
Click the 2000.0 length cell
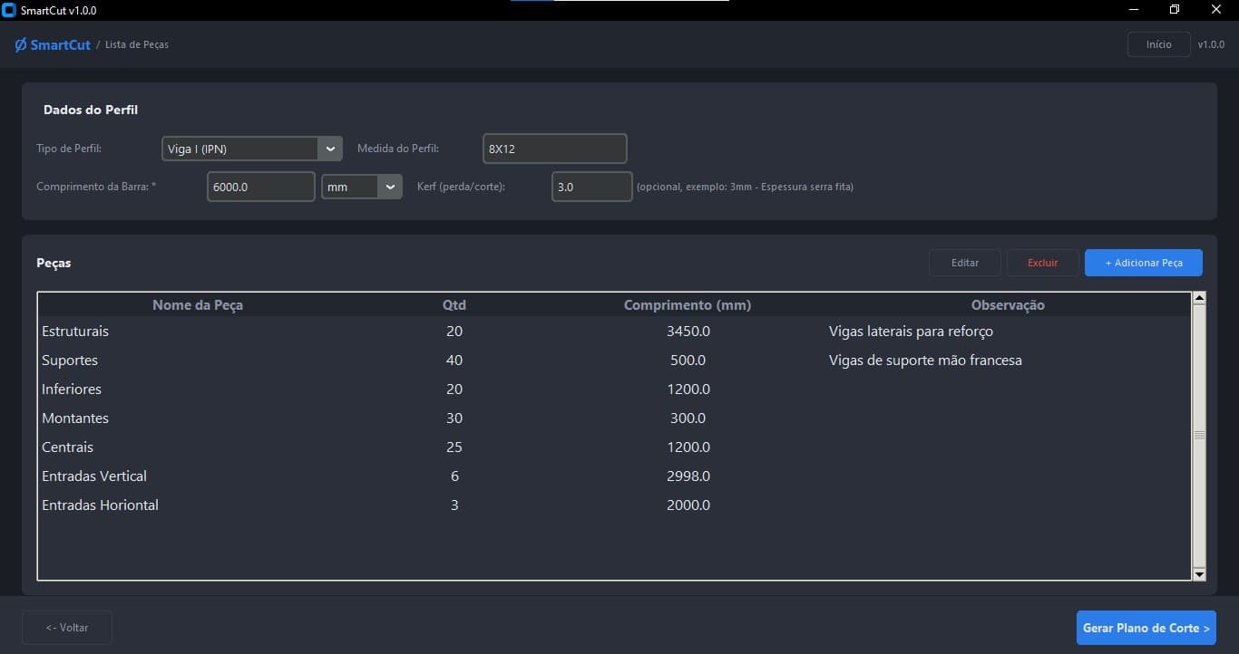coord(688,505)
